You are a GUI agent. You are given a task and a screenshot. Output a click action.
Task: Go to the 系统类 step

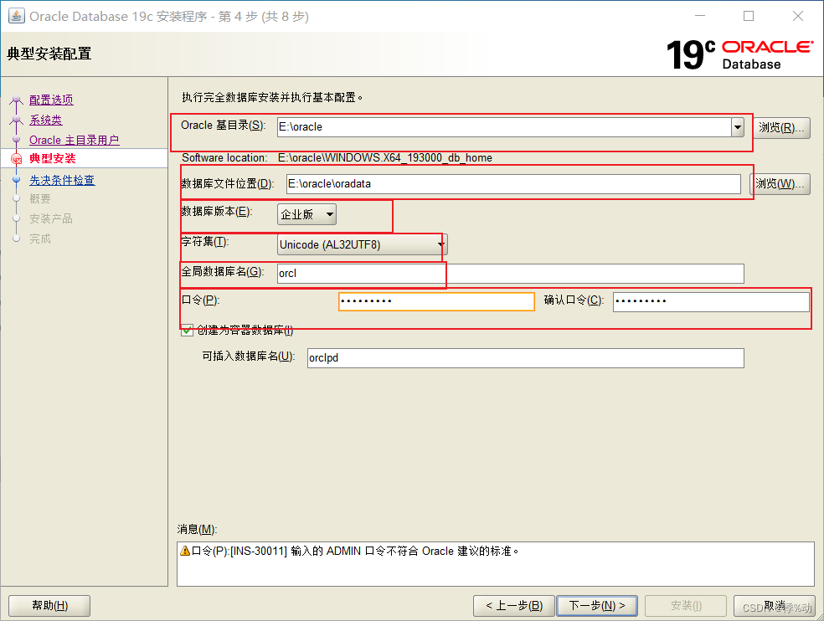pyautogui.click(x=46, y=120)
